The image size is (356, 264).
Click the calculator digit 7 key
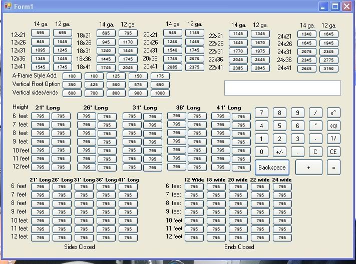[x=261, y=113]
